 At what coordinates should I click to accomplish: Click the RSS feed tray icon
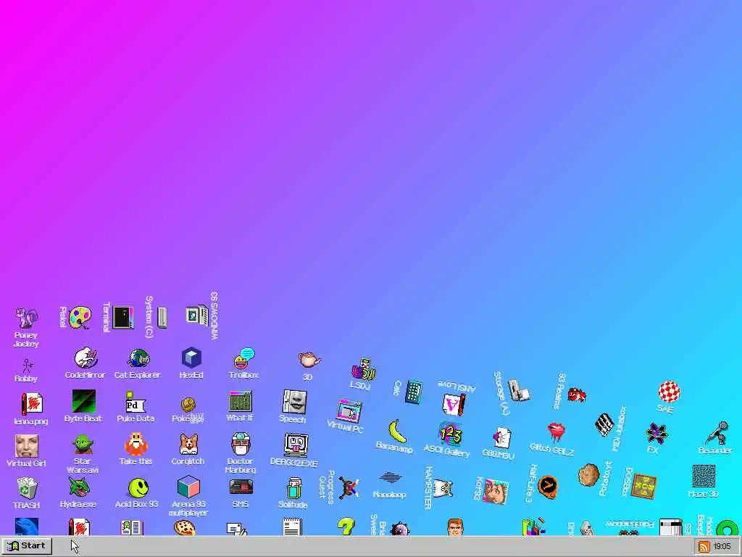[x=704, y=547]
